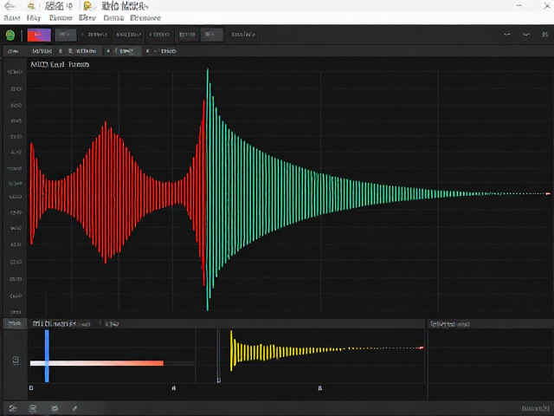Click the pencil icon in bottom status bar

click(75, 408)
